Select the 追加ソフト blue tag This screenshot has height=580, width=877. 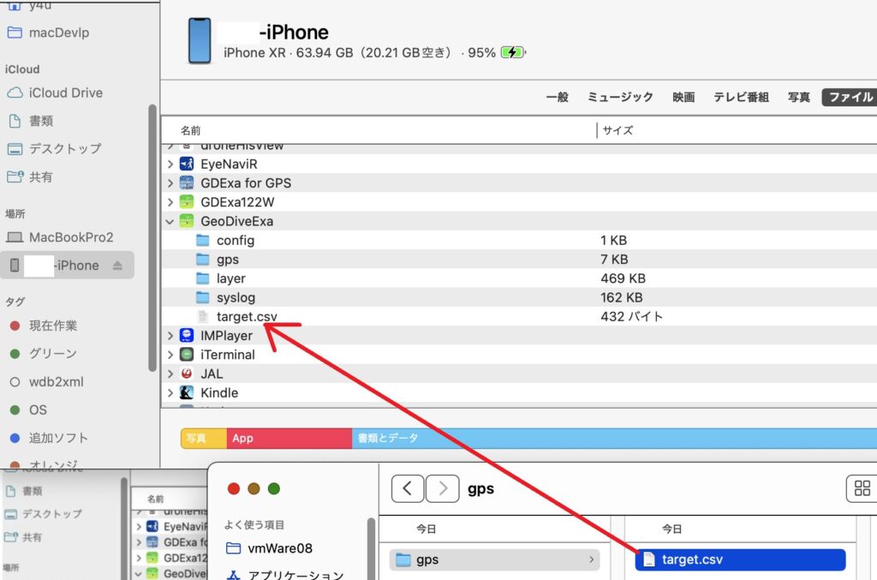tap(49, 438)
